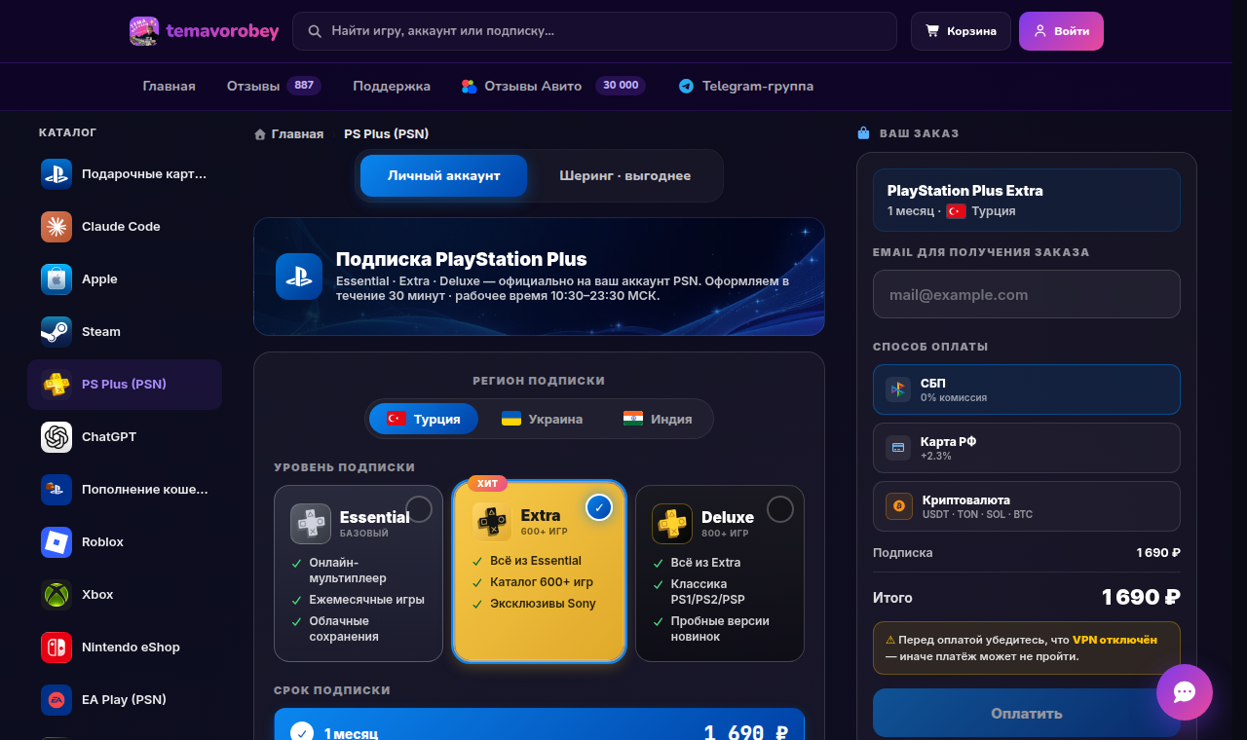Click the Telegram paper-plane icon
Screen dimensions: 1247x740
click(687, 87)
